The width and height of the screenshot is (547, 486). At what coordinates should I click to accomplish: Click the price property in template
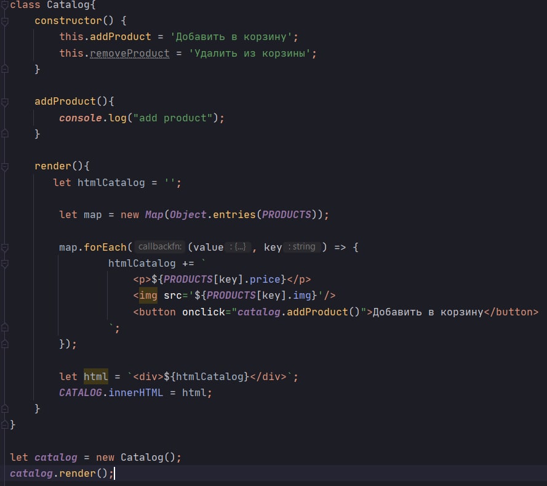[x=265, y=279]
